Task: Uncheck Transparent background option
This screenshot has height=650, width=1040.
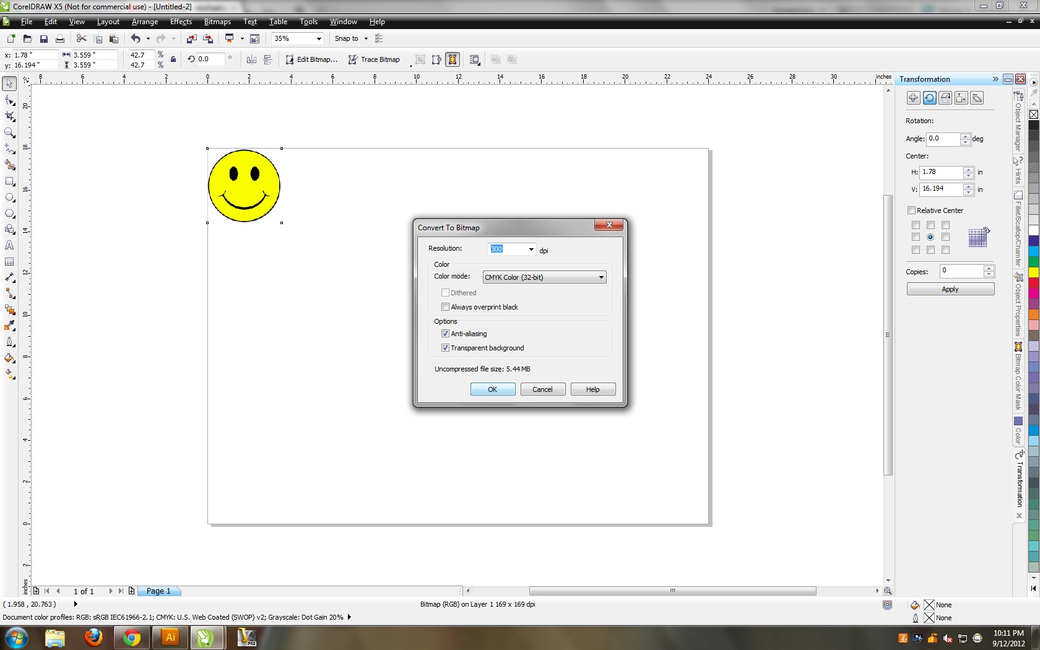Action: point(445,348)
